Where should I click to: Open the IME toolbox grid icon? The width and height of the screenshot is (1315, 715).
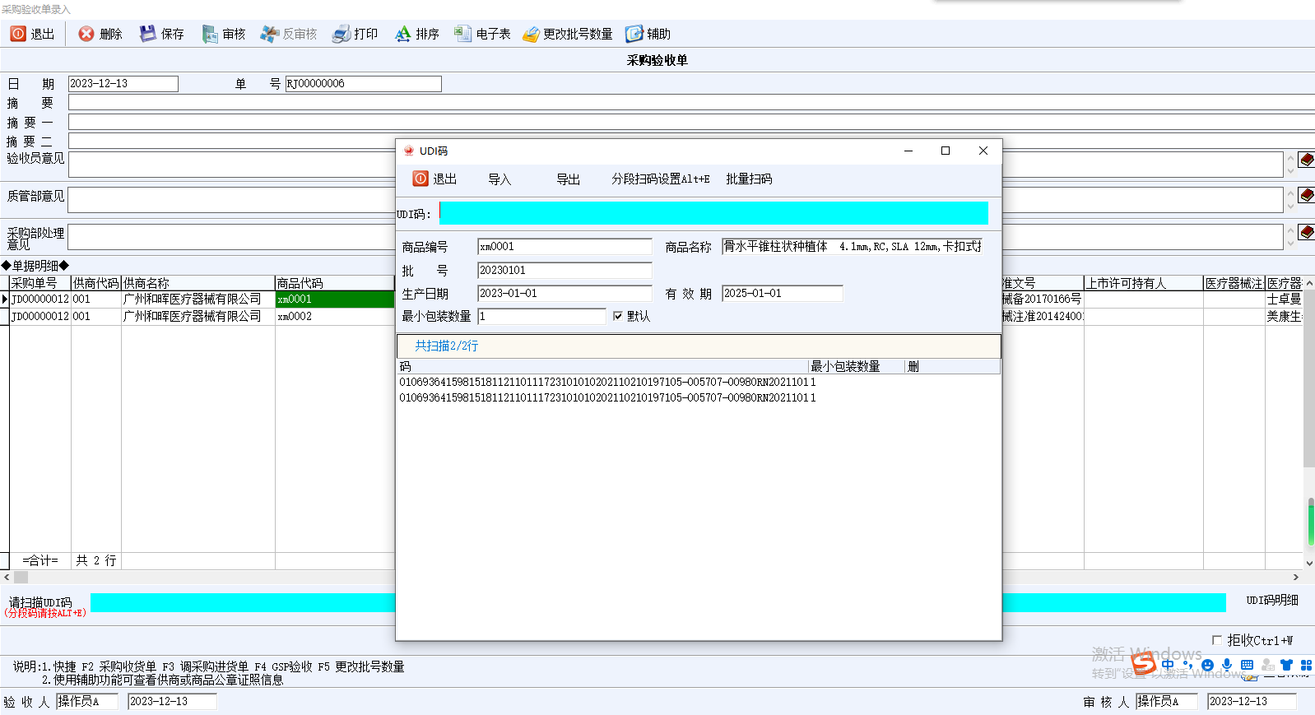click(x=1306, y=665)
